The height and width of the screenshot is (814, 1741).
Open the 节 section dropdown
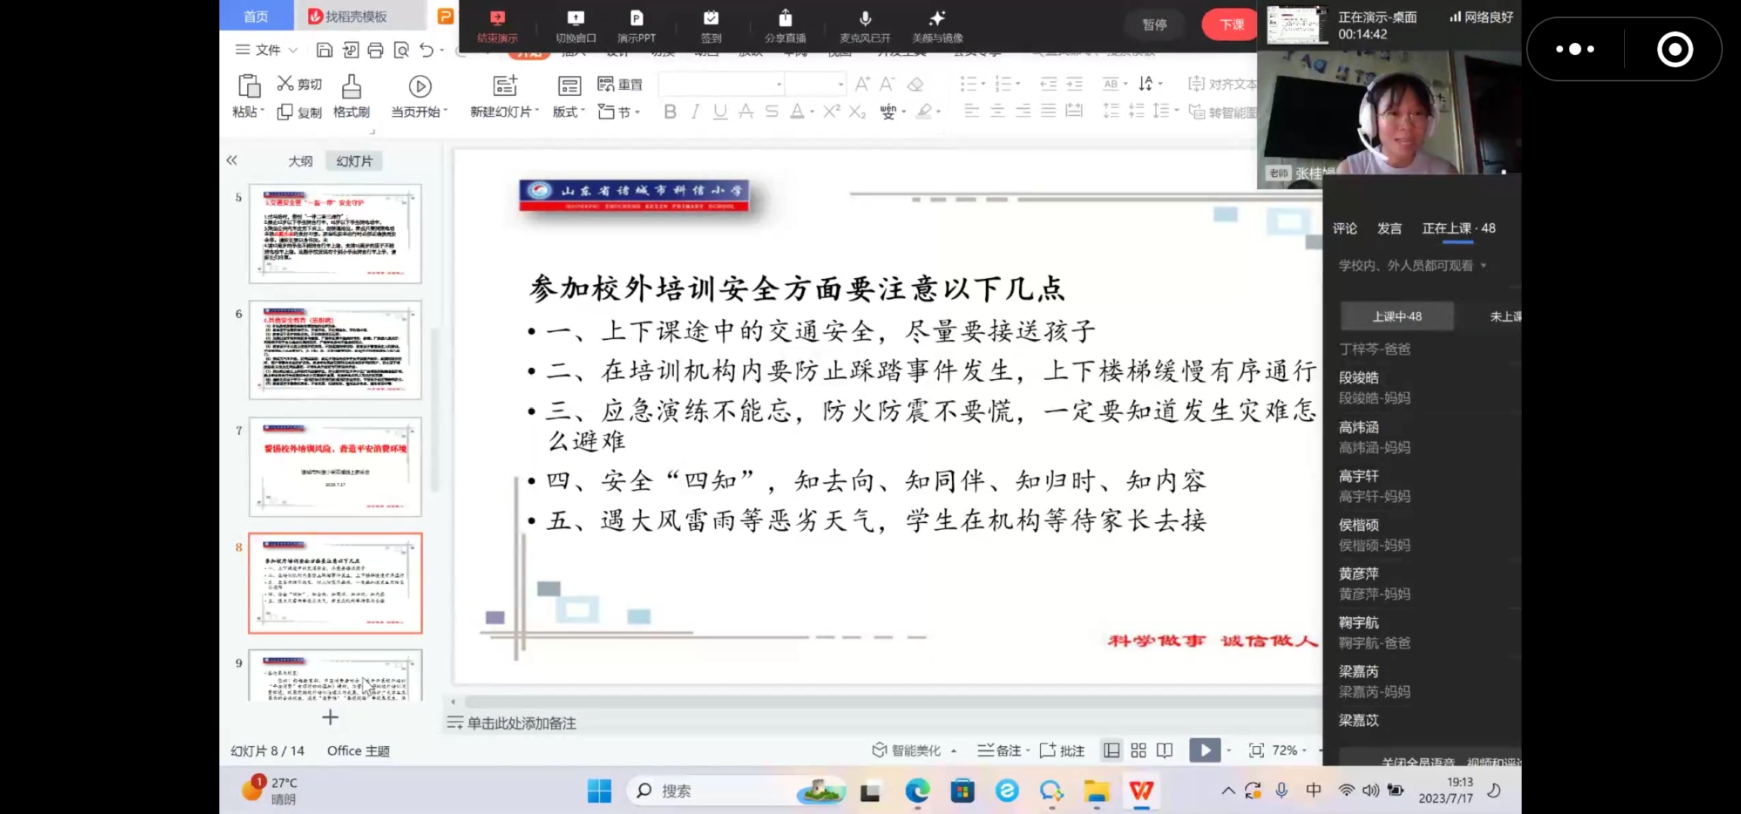[619, 112]
